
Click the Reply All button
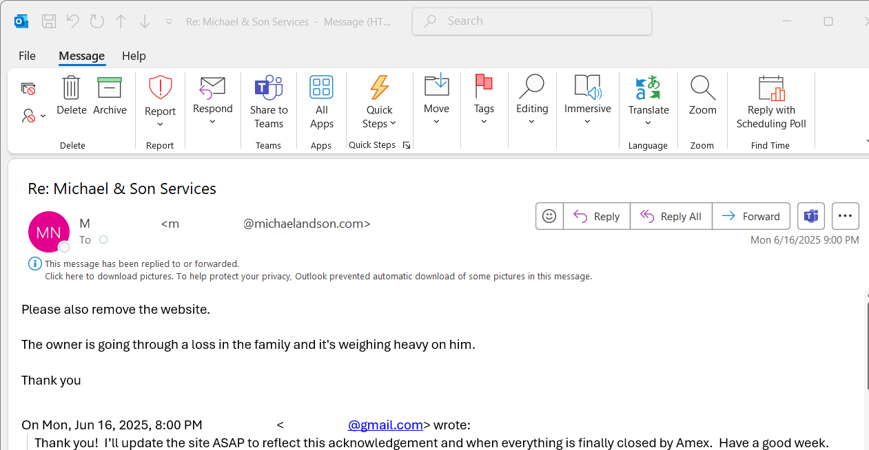(671, 216)
